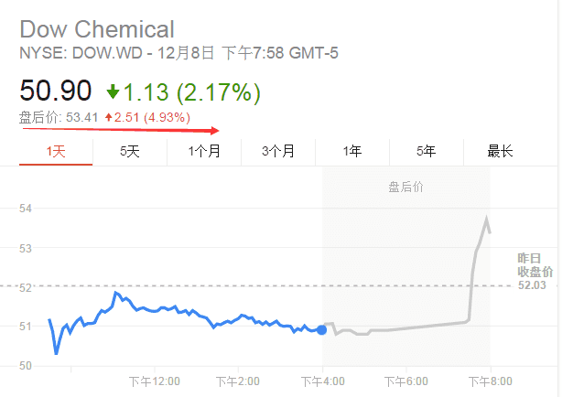Select the 1年 chart tab
The image size is (573, 397).
(352, 152)
